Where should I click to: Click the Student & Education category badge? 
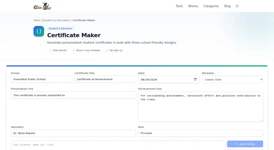[61, 28]
